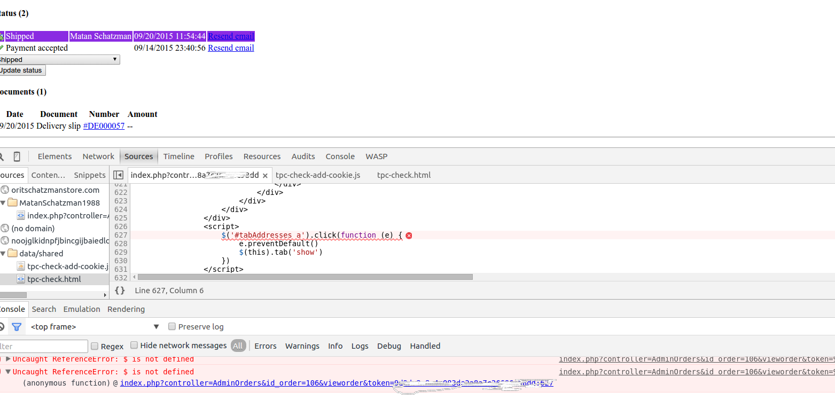Click globe icon beside oritschatzmanstore.com
This screenshot has width=835, height=400.
[x=5, y=190]
